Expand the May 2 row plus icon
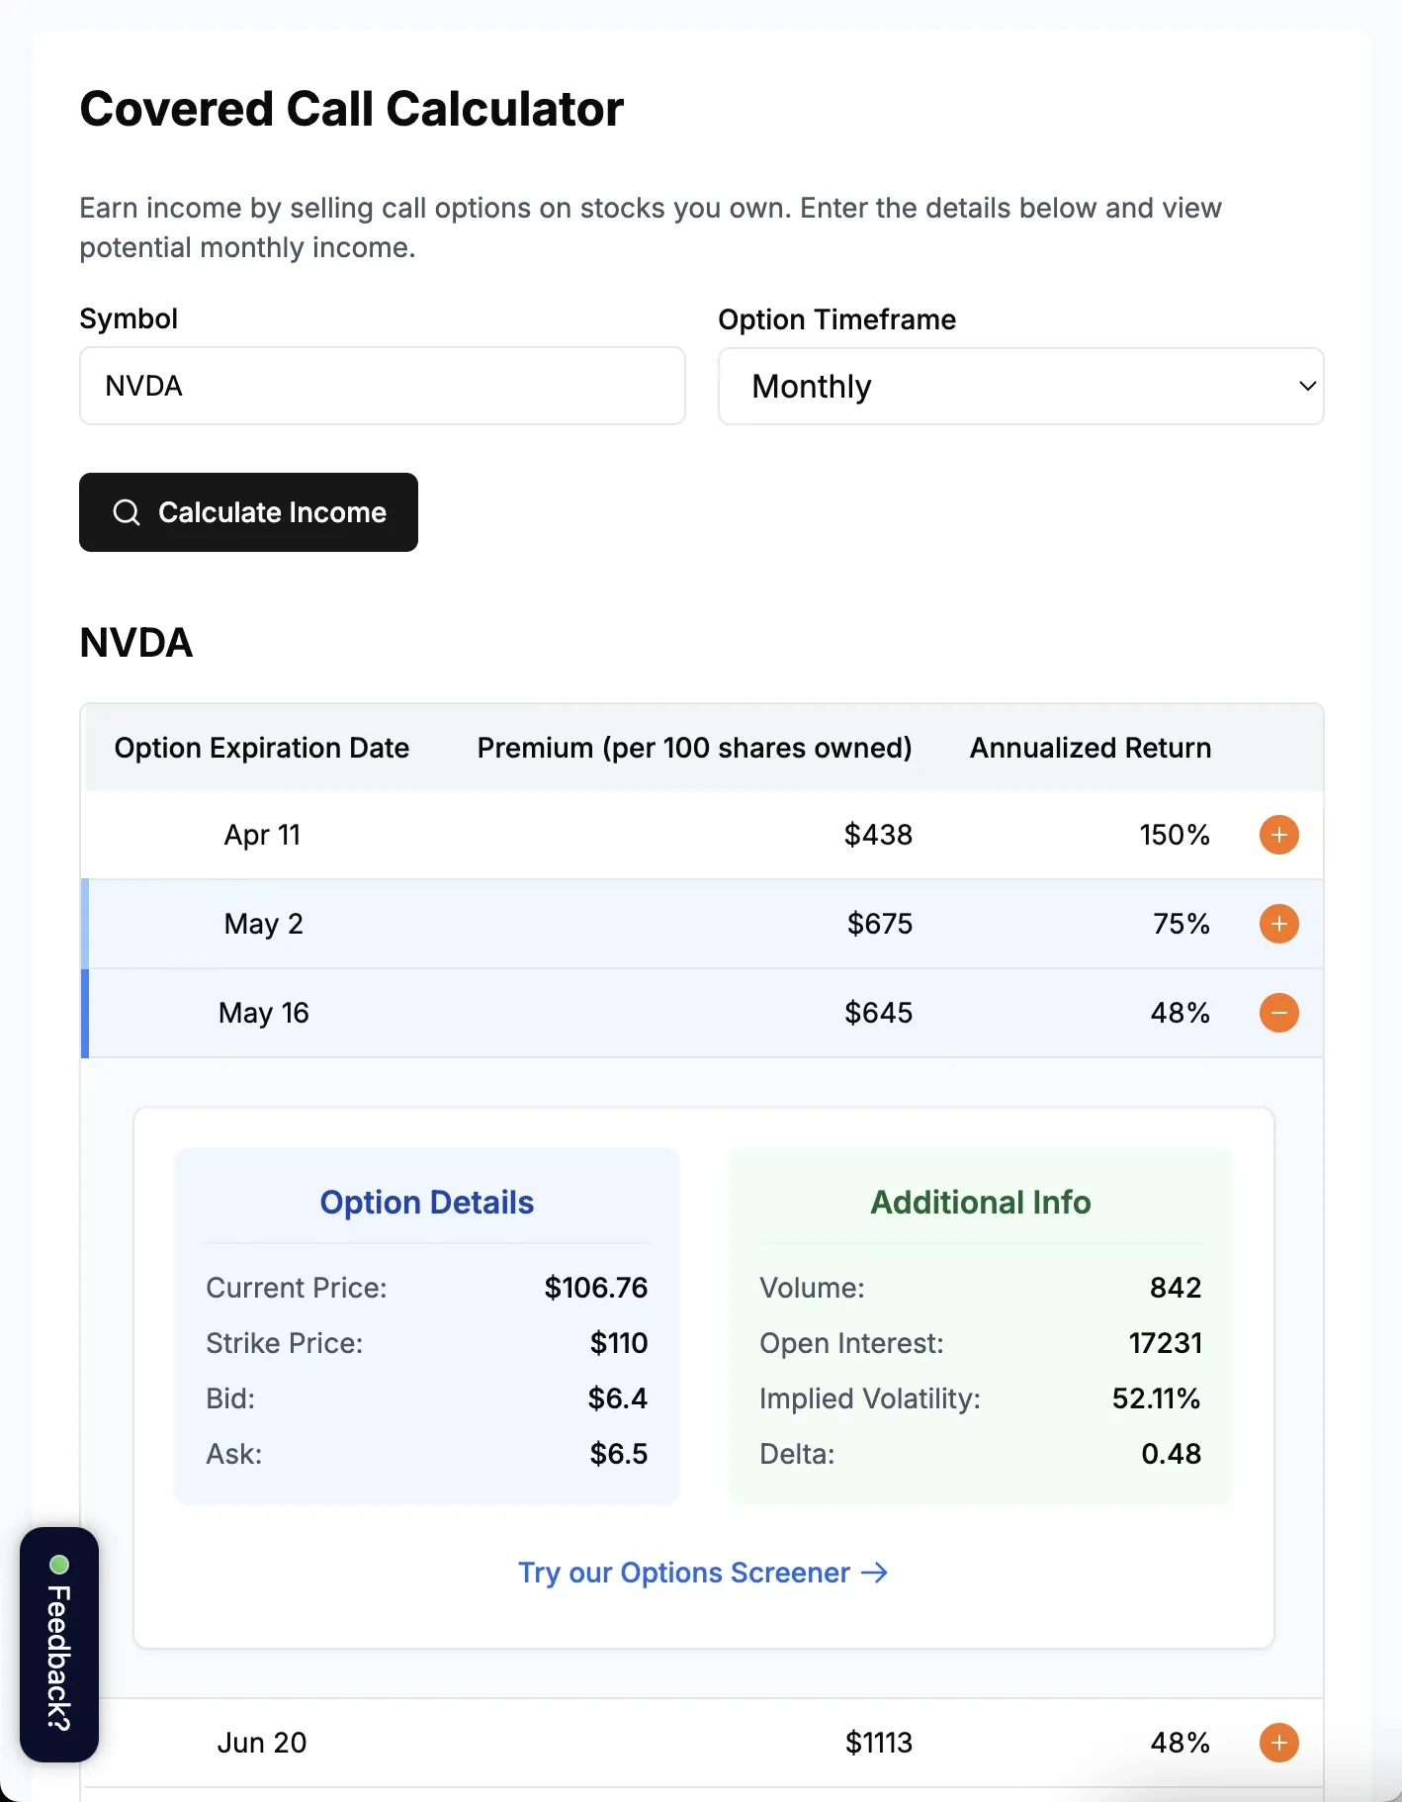Image resolution: width=1402 pixels, height=1802 pixels. [x=1278, y=924]
